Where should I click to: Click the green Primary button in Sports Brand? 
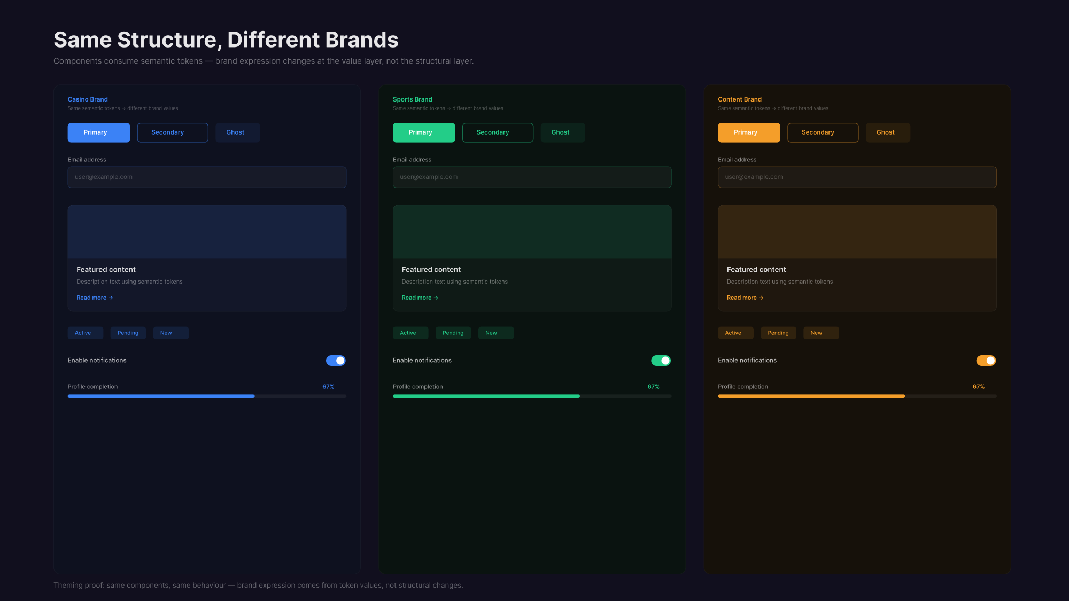424,132
